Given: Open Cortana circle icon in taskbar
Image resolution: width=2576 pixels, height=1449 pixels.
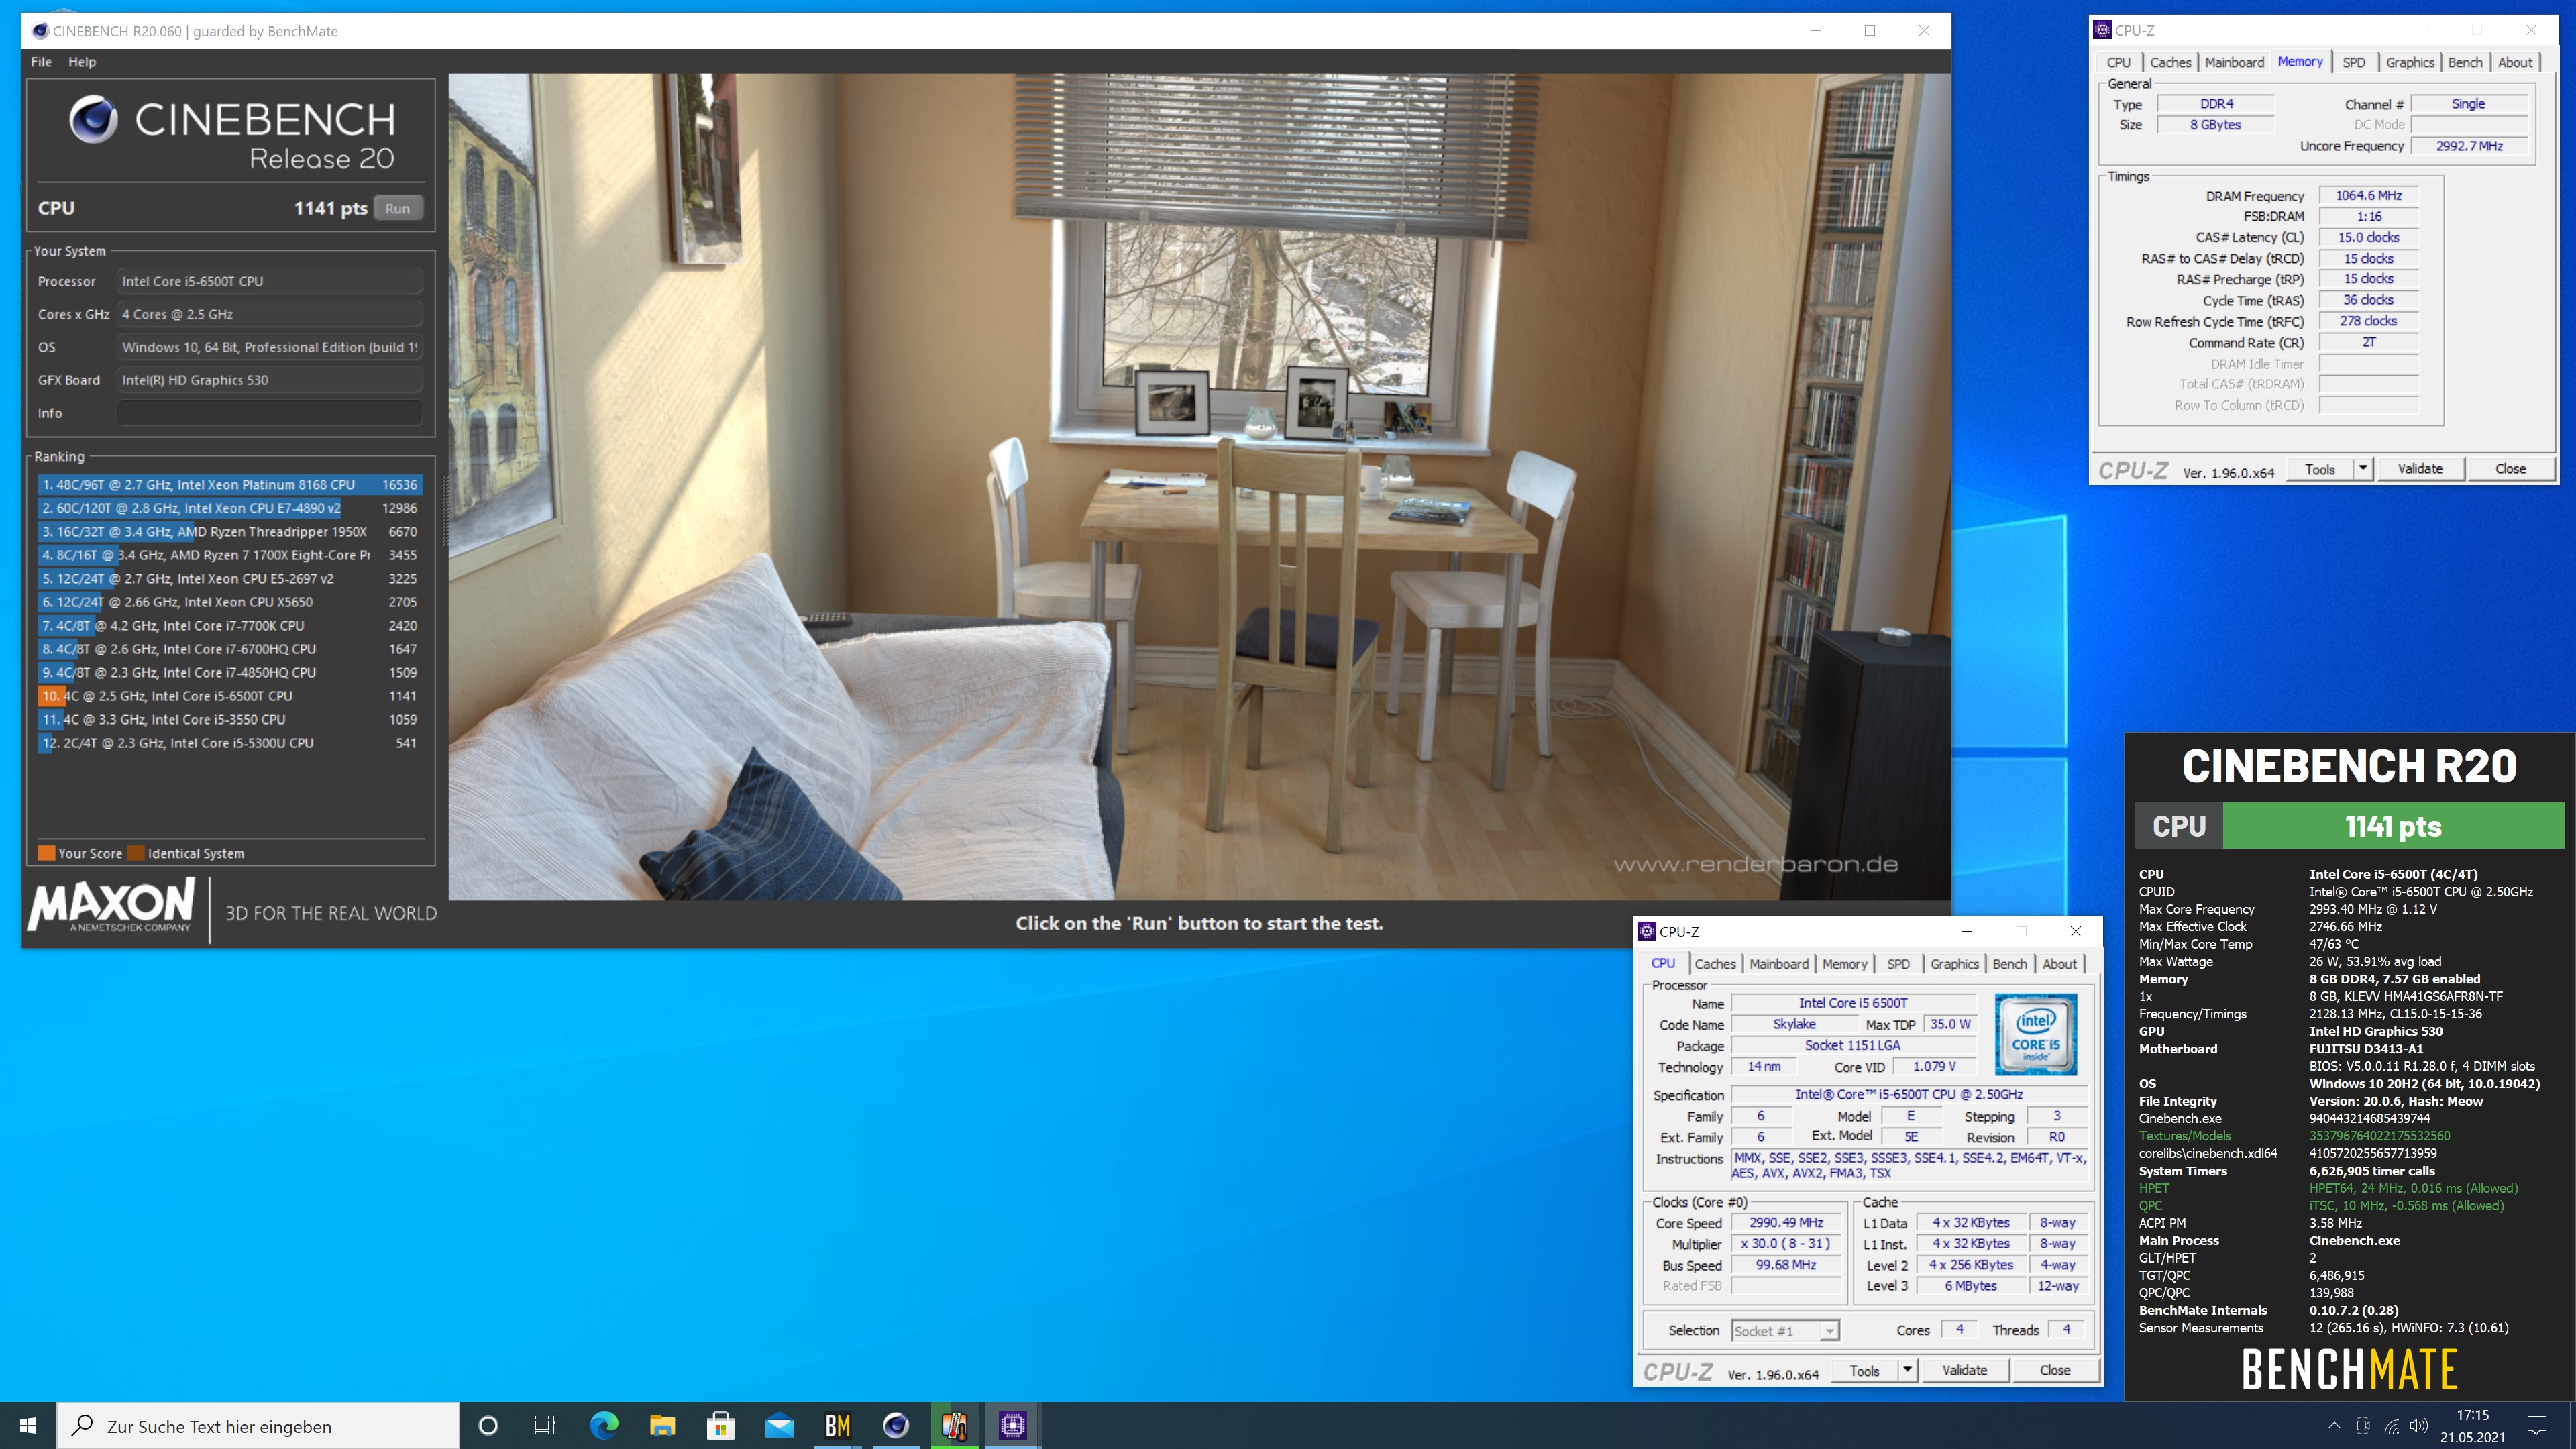Looking at the screenshot, I should tap(488, 1425).
